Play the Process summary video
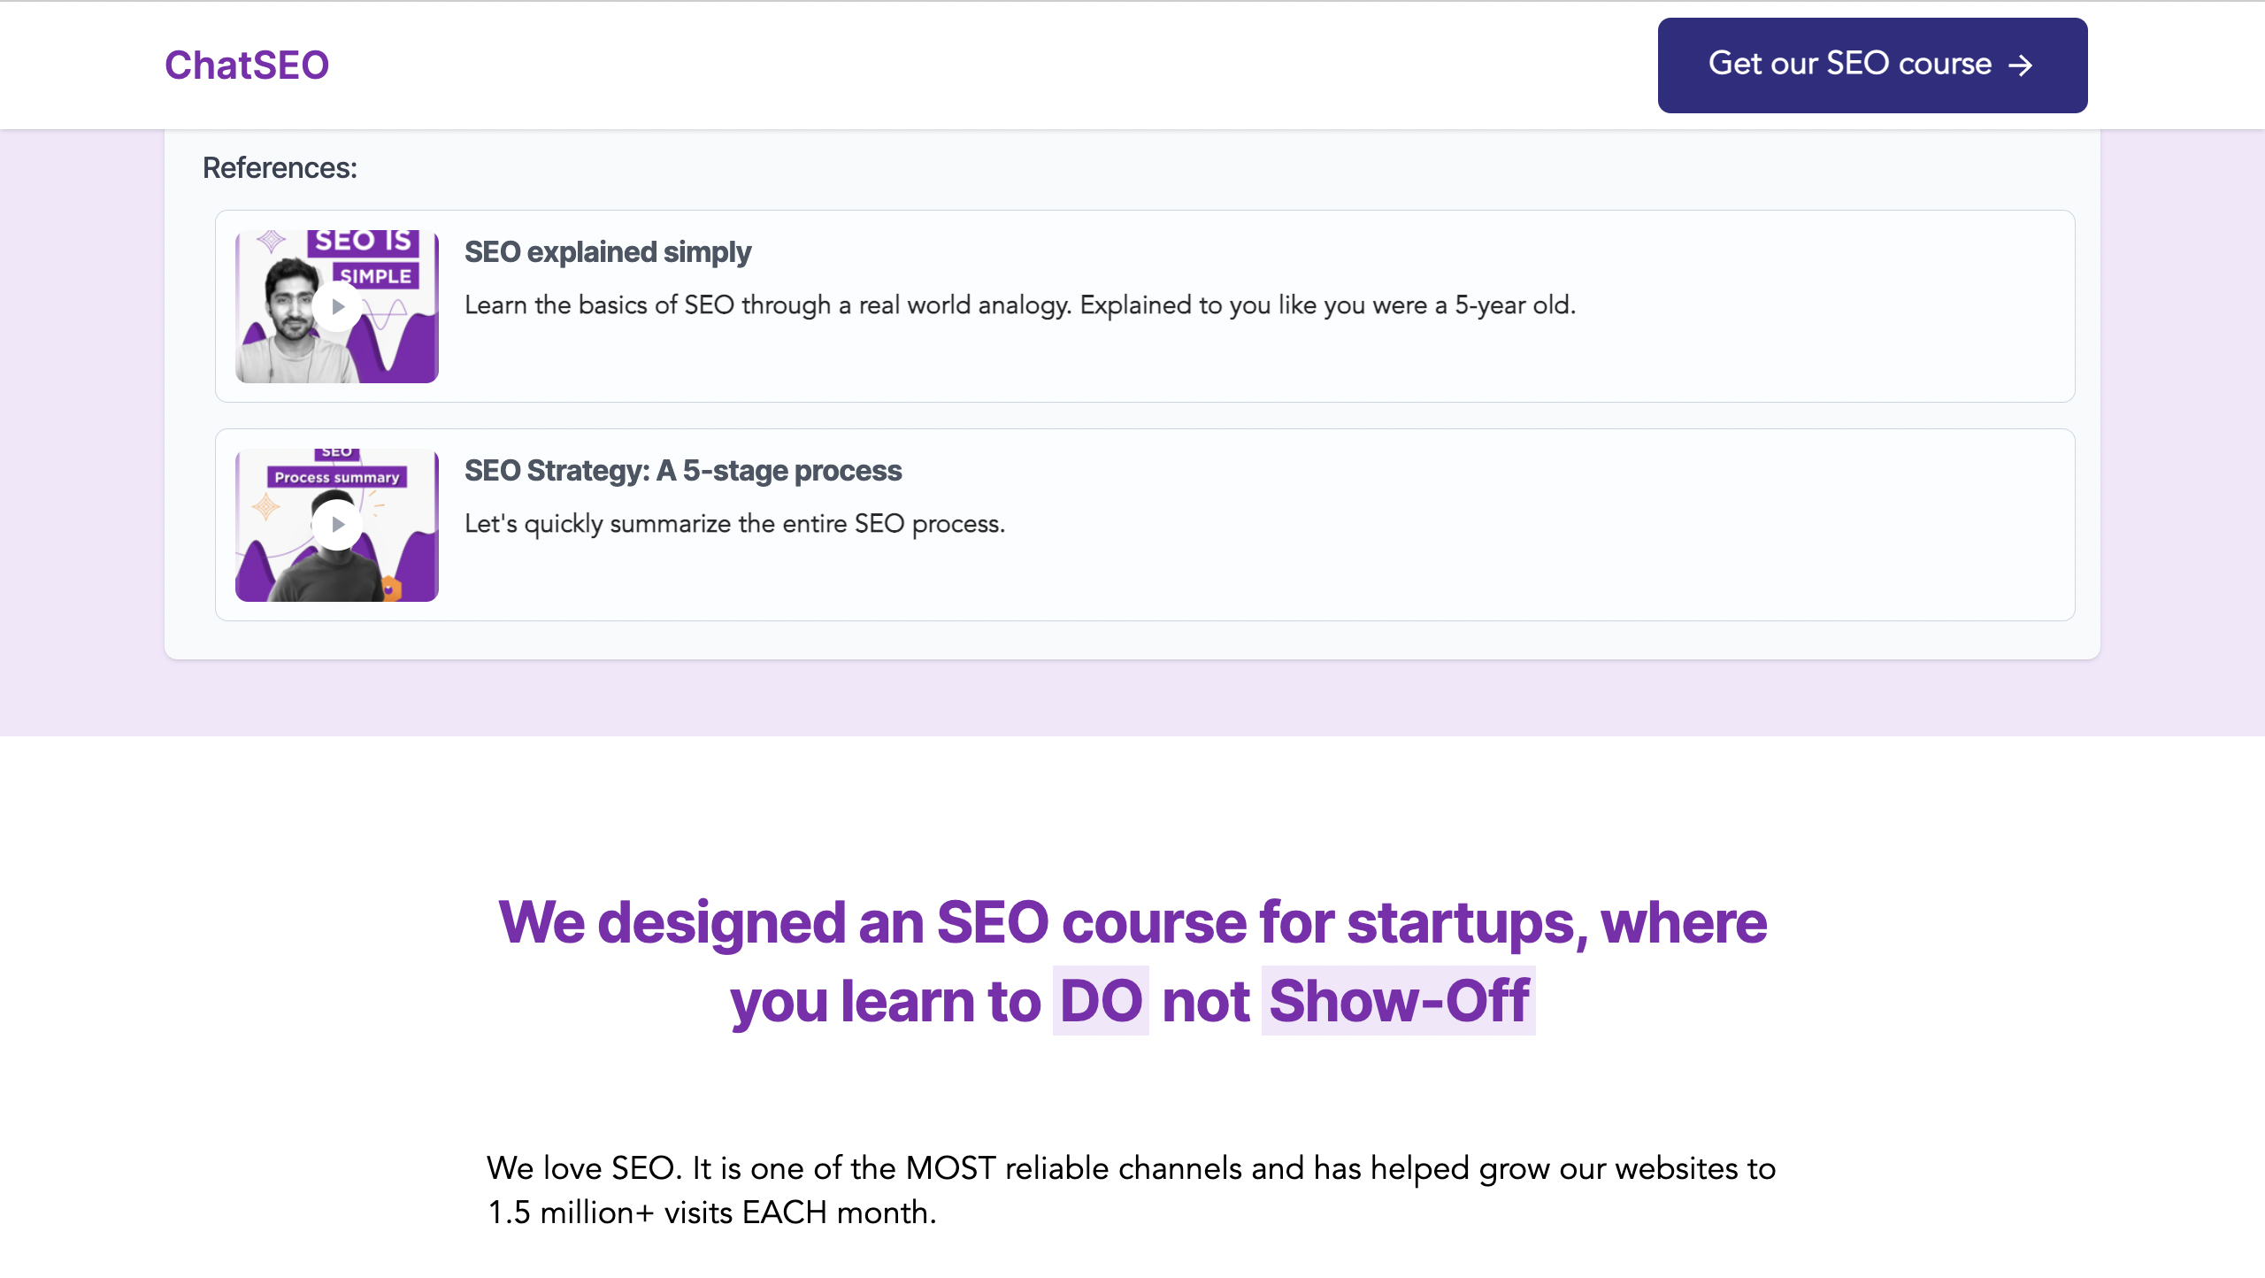 [x=337, y=525]
